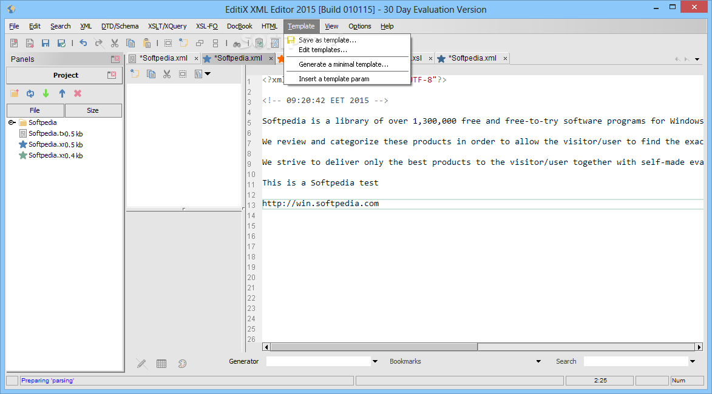
Task: Click the Search input field
Action: click(636, 361)
